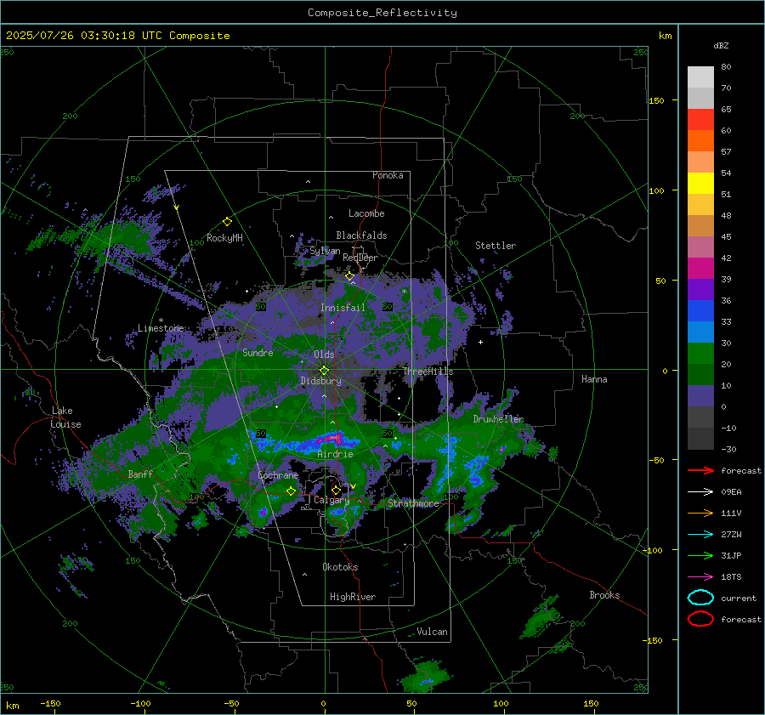The height and width of the screenshot is (715, 765).
Task: Select the 39–42 dBZ magenta swatch
Action: [x=700, y=269]
